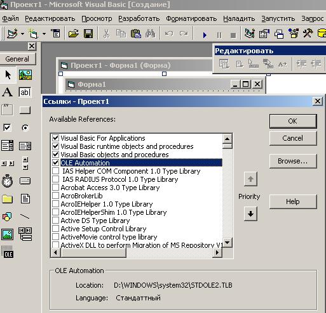Close the toolbox panel with X
The image size is (326, 313).
tap(32, 46)
